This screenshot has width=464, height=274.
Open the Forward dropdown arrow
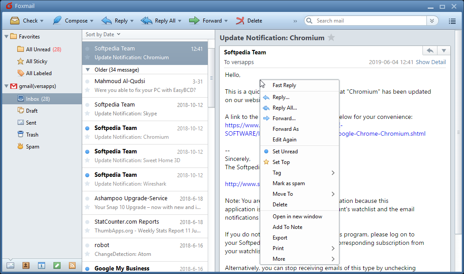(226, 21)
